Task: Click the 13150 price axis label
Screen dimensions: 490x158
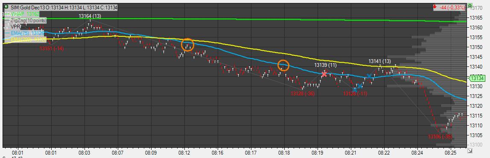Action: point(477,47)
